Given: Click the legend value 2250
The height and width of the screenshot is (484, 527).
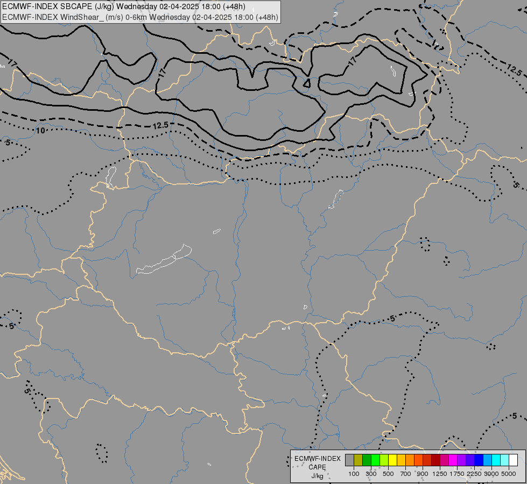Looking at the screenshot, I should click(474, 474).
